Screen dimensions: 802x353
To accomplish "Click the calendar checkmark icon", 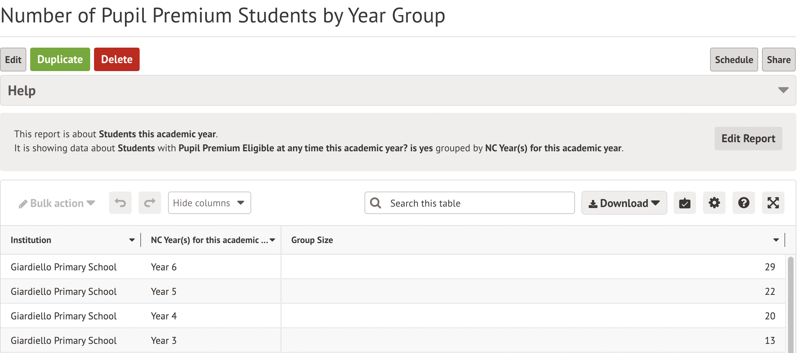I will click(x=684, y=203).
